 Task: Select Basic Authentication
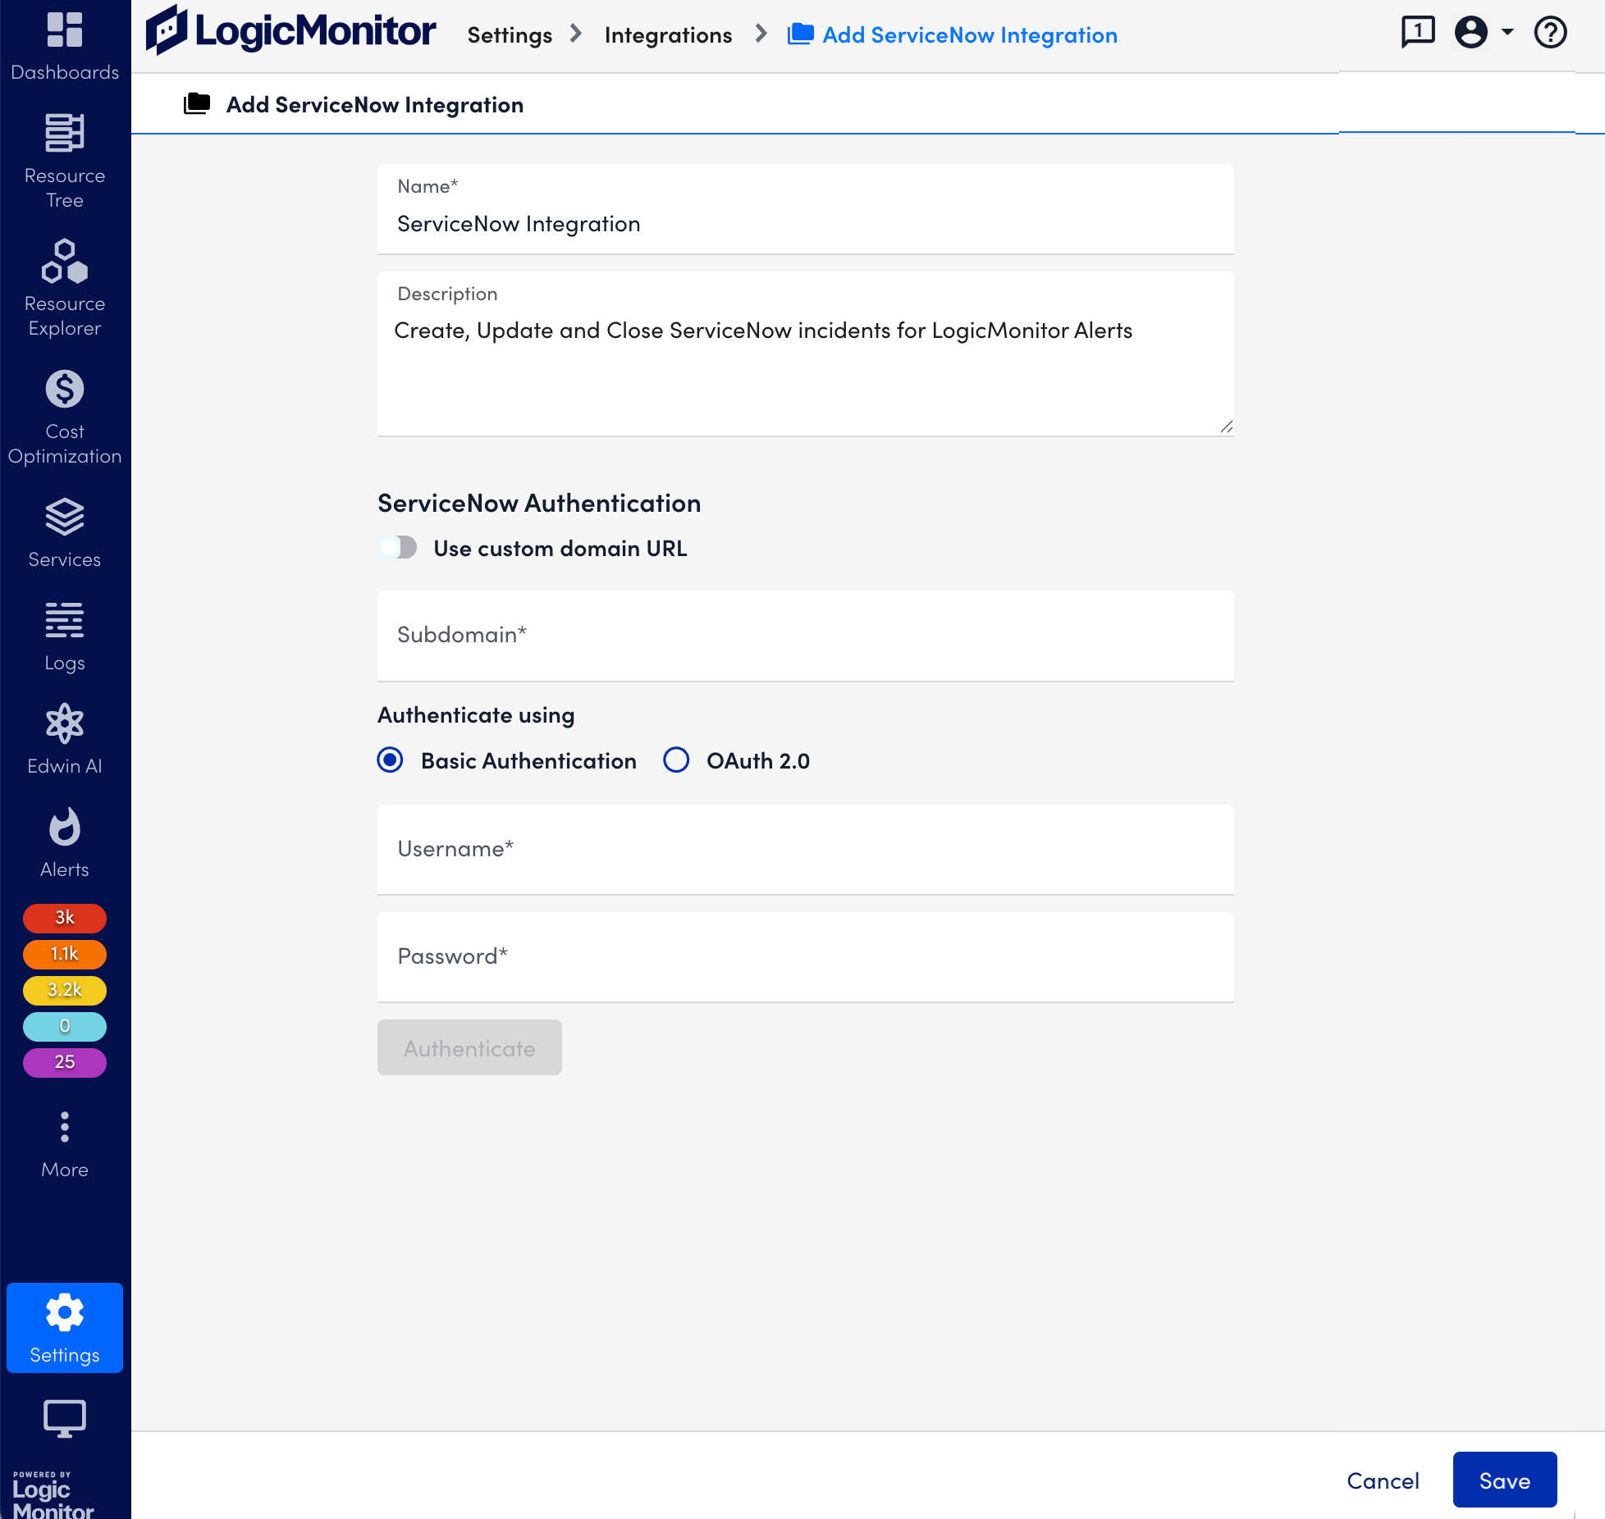click(x=390, y=760)
